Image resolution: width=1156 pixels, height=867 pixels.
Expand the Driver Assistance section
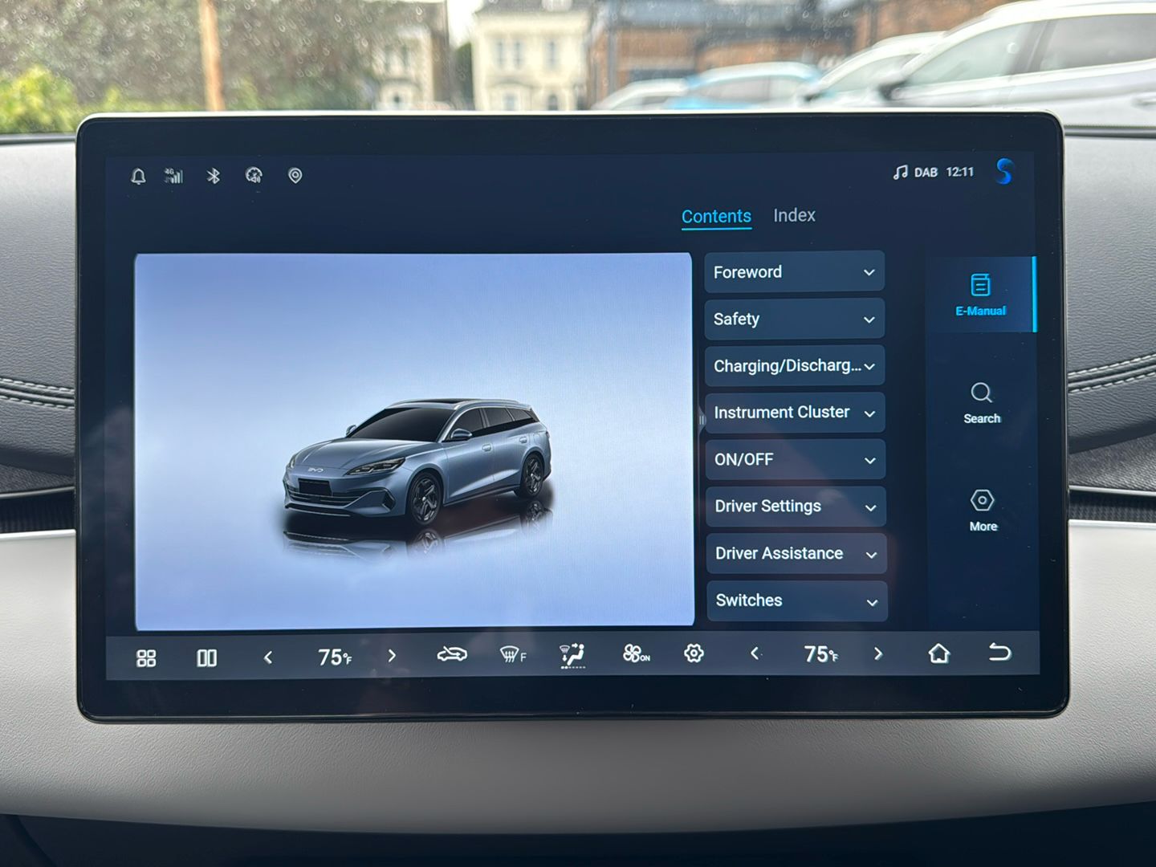796,554
